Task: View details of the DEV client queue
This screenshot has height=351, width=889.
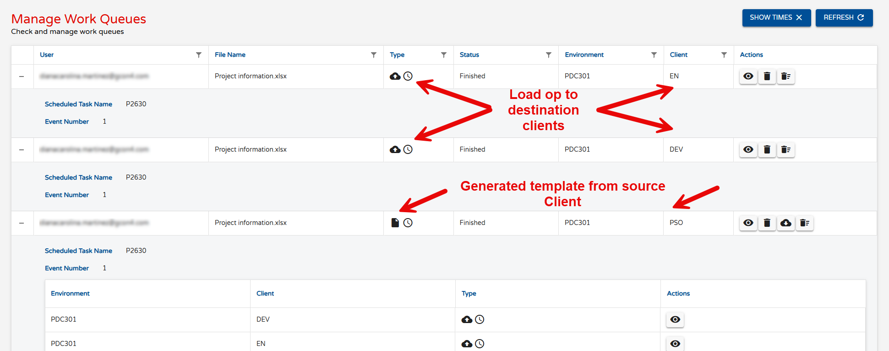Action: (748, 149)
